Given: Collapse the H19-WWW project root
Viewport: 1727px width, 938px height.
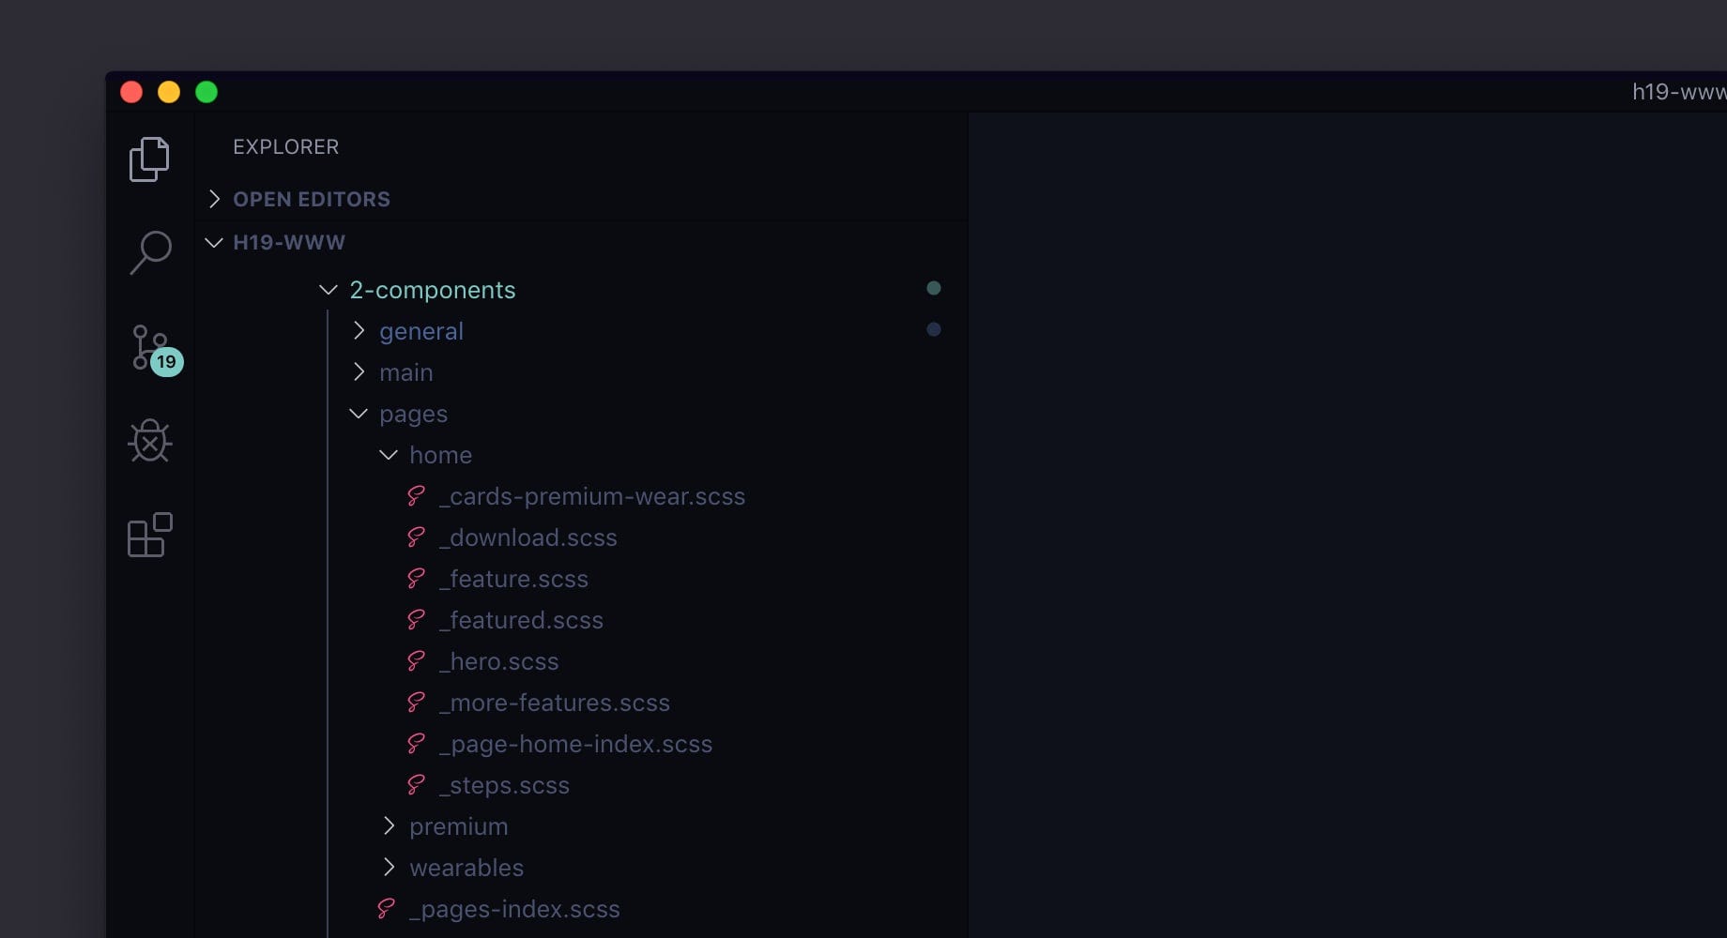Looking at the screenshot, I should click(214, 242).
